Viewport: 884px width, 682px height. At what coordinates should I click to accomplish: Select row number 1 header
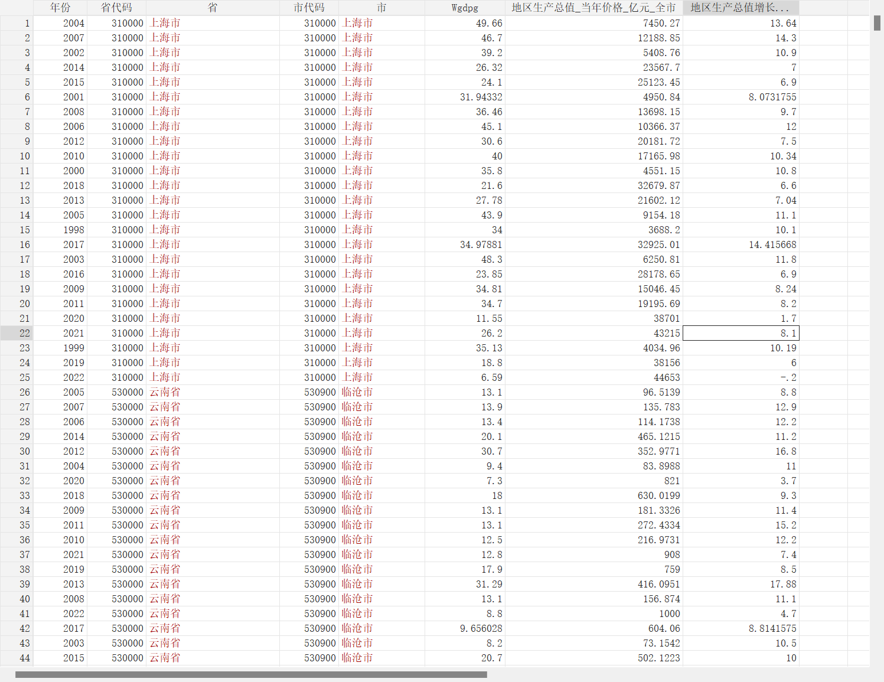[x=17, y=23]
